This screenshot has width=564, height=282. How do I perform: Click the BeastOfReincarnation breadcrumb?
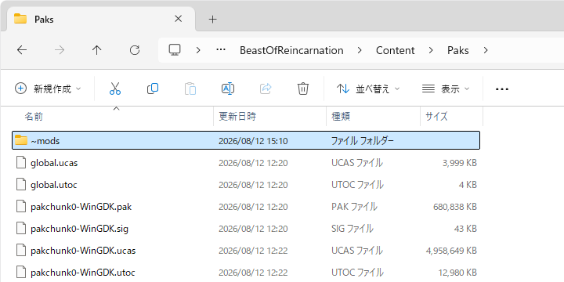(x=291, y=50)
